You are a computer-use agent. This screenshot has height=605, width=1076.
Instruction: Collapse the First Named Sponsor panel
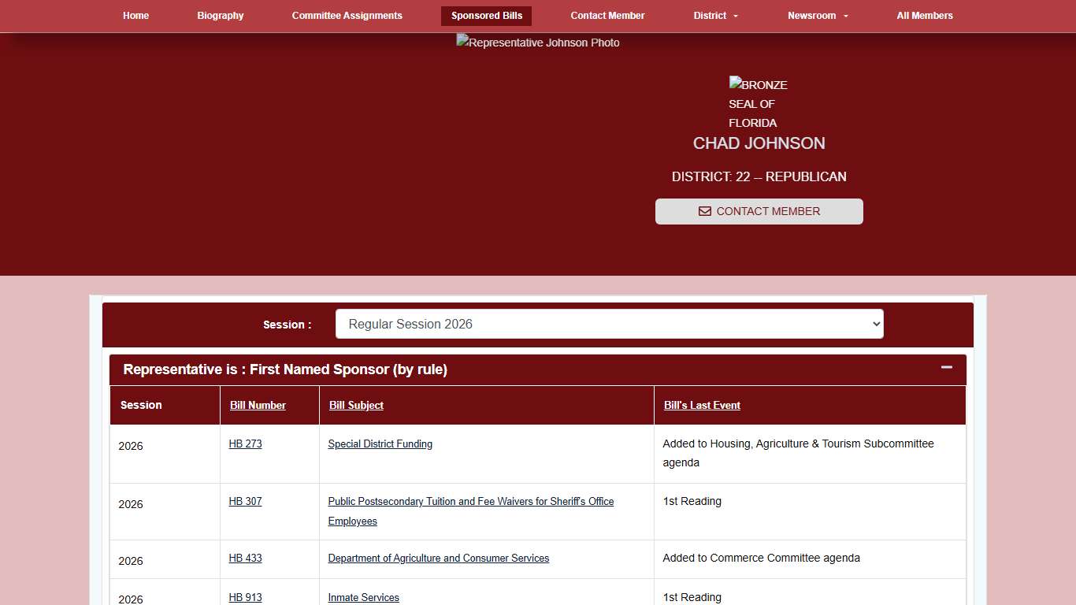point(946,367)
